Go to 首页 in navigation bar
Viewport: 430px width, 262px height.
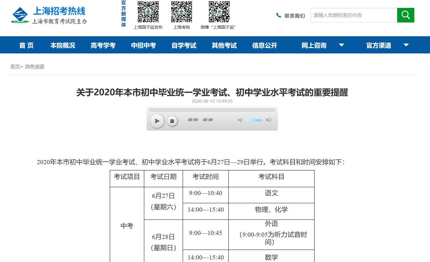click(26, 45)
